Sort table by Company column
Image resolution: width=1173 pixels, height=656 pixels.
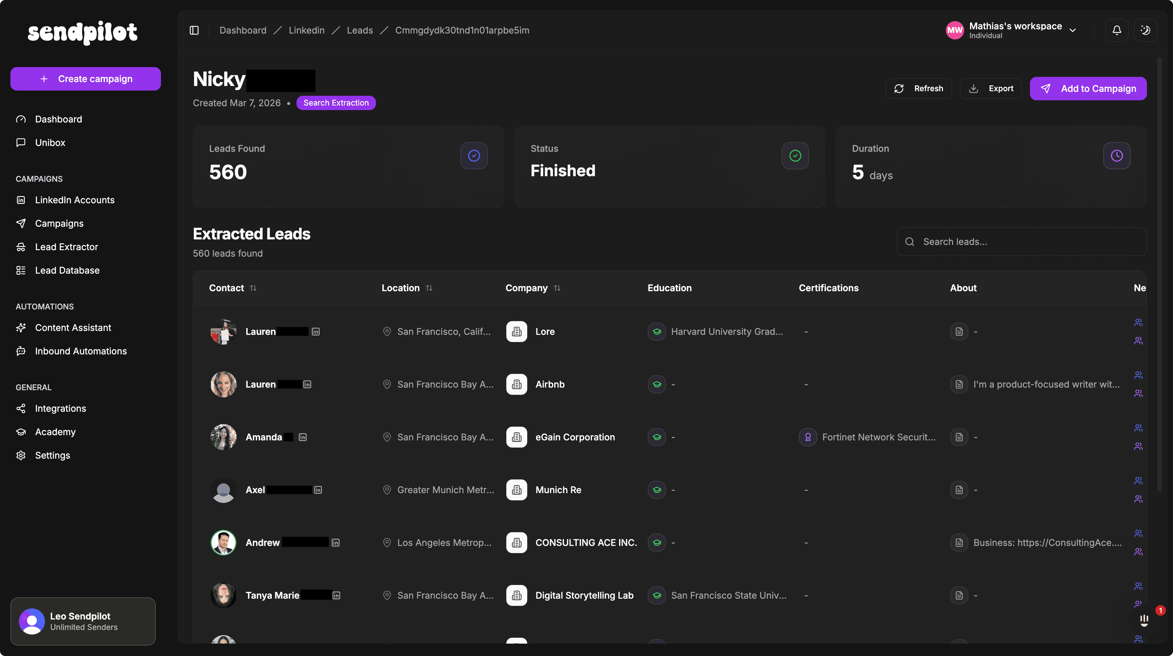pos(557,288)
